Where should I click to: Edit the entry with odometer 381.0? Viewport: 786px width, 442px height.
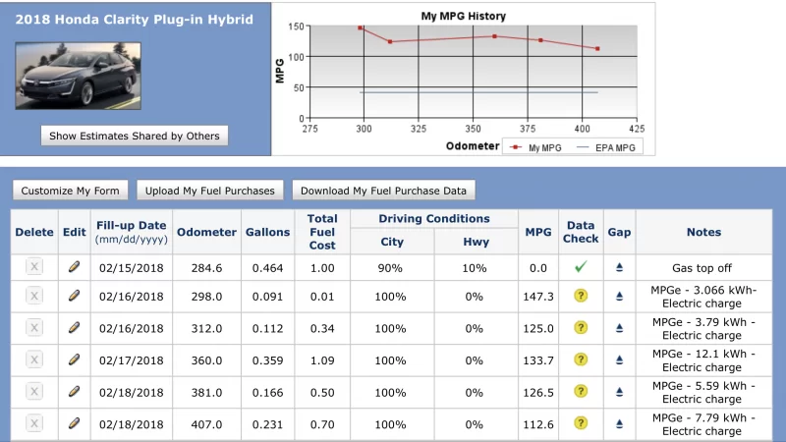74,391
